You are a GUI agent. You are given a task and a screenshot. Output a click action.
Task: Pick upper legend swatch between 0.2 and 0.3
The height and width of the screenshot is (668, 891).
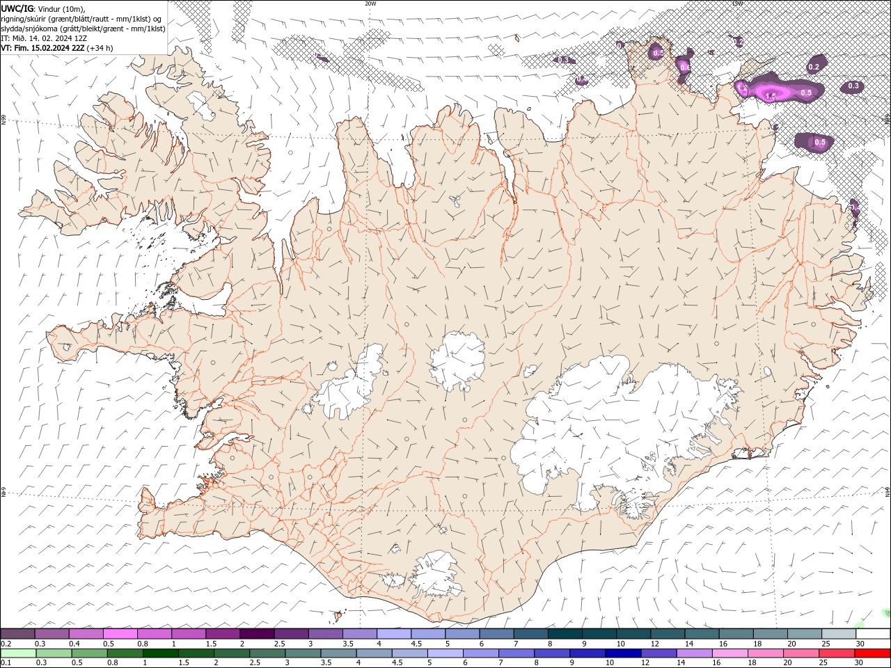(x=17, y=634)
